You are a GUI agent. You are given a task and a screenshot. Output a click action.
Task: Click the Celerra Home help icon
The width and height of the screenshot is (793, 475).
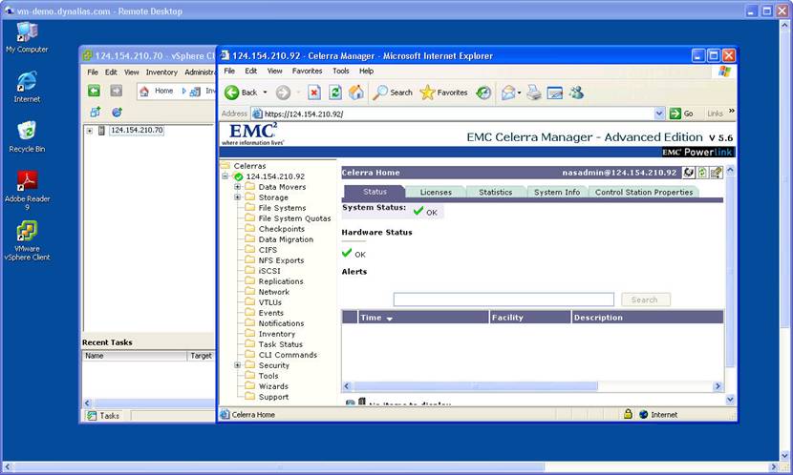click(717, 173)
